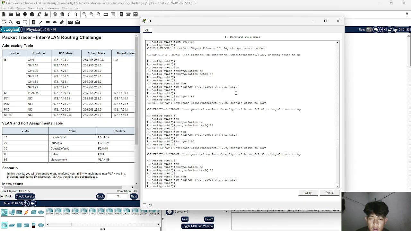
Task: Create a new cluster cloud icon
Action: (x=376, y=30)
